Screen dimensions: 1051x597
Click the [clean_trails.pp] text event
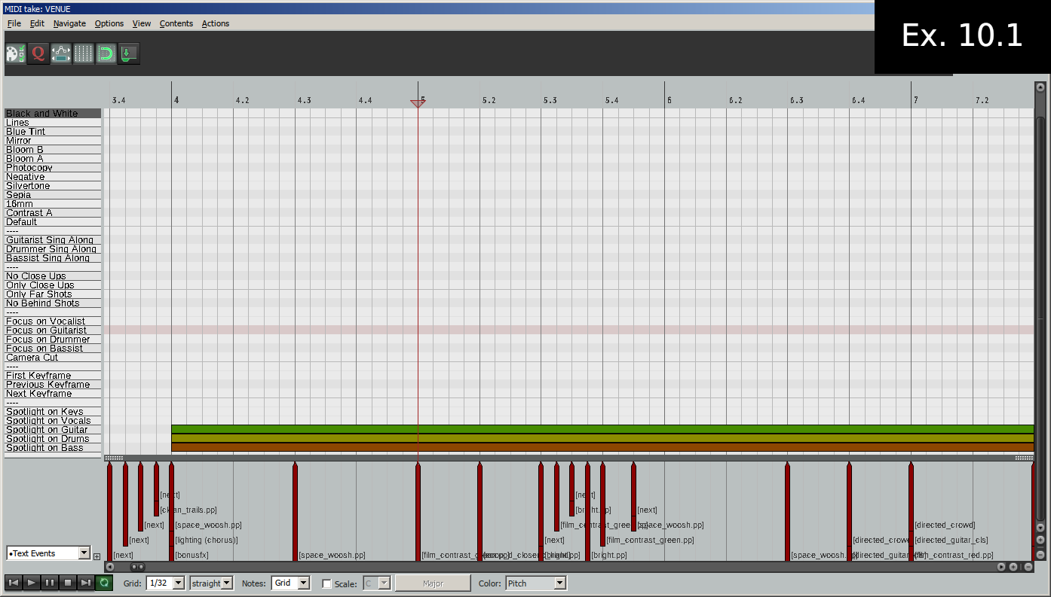tap(188, 510)
